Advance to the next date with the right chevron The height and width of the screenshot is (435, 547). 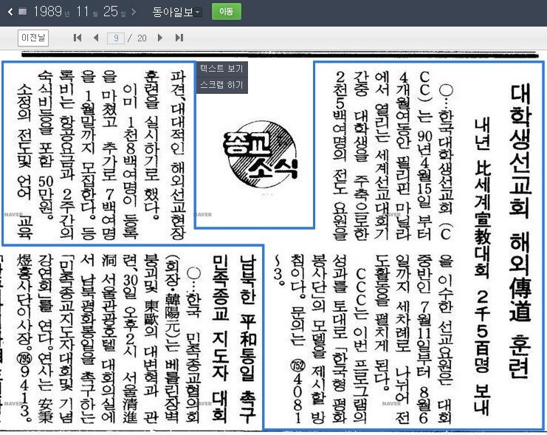134,12
